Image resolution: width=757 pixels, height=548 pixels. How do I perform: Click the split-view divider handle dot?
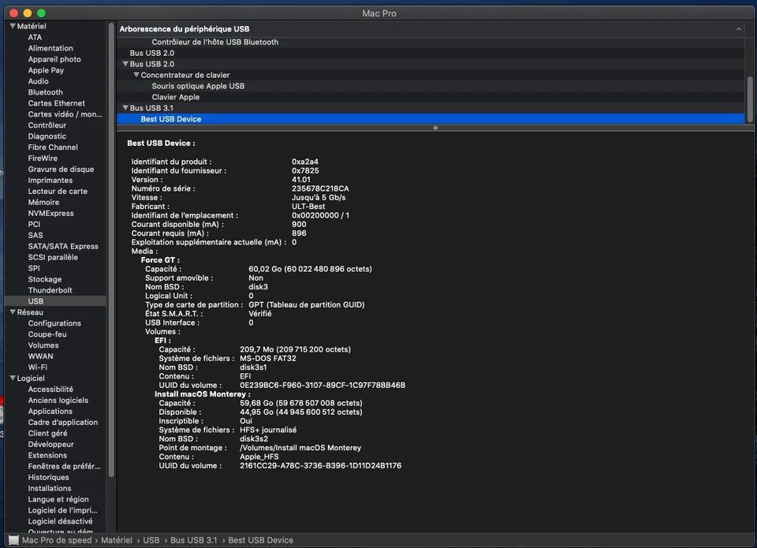tap(435, 128)
